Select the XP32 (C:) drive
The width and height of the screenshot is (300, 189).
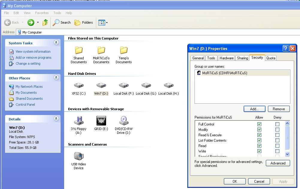click(79, 89)
